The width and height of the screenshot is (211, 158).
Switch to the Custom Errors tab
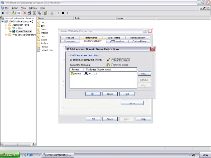coord(139,41)
